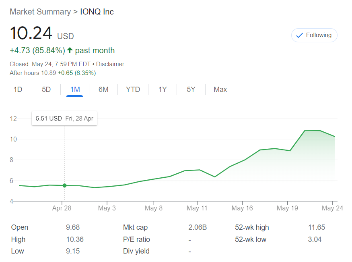This screenshot has height=262, width=352.
Task: Switch to the 1D tab
Action: [18, 89]
